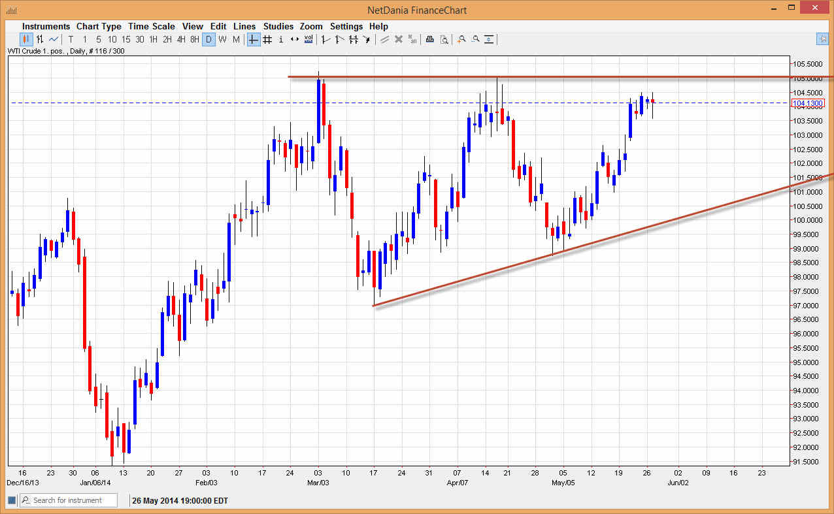
Task: Open print preview icon
Action: pos(444,39)
